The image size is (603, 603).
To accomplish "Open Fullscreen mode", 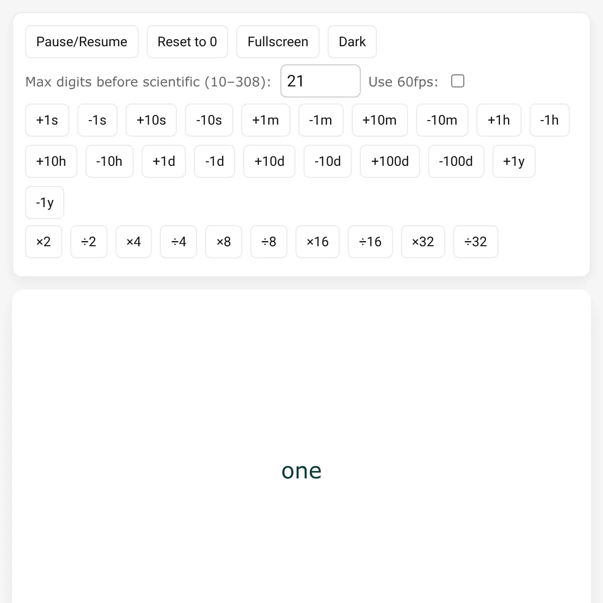I will coord(278,42).
